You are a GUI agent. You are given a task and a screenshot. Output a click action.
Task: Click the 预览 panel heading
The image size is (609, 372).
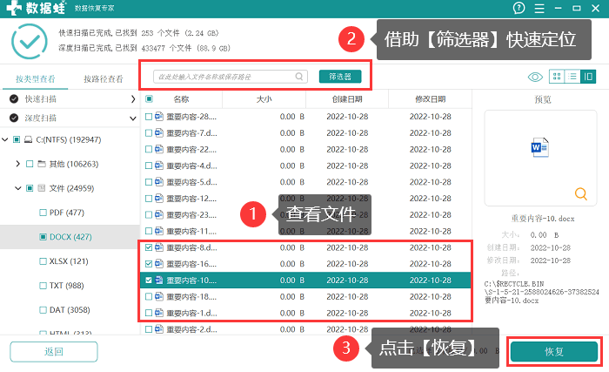click(x=543, y=99)
